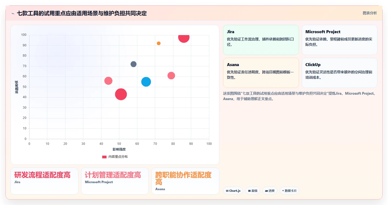Click the text 优先验证依赖、里程碑和成员更新进度的实际负担
Image resolution: width=388 pixels, height=205 pixels.
(339, 42)
